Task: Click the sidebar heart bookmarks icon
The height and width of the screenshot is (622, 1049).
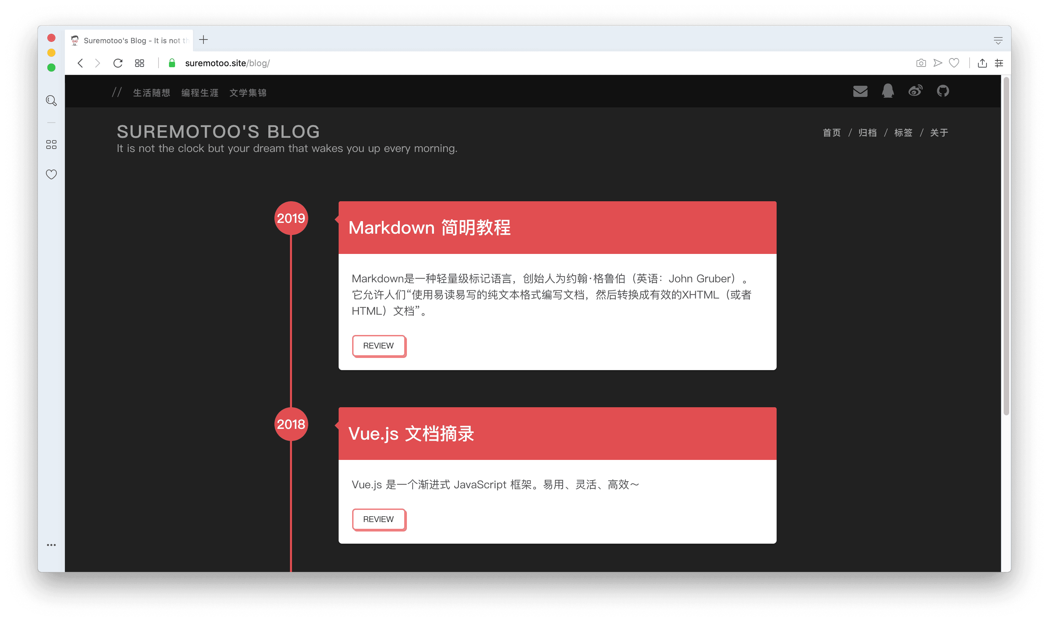Action: pos(51,174)
